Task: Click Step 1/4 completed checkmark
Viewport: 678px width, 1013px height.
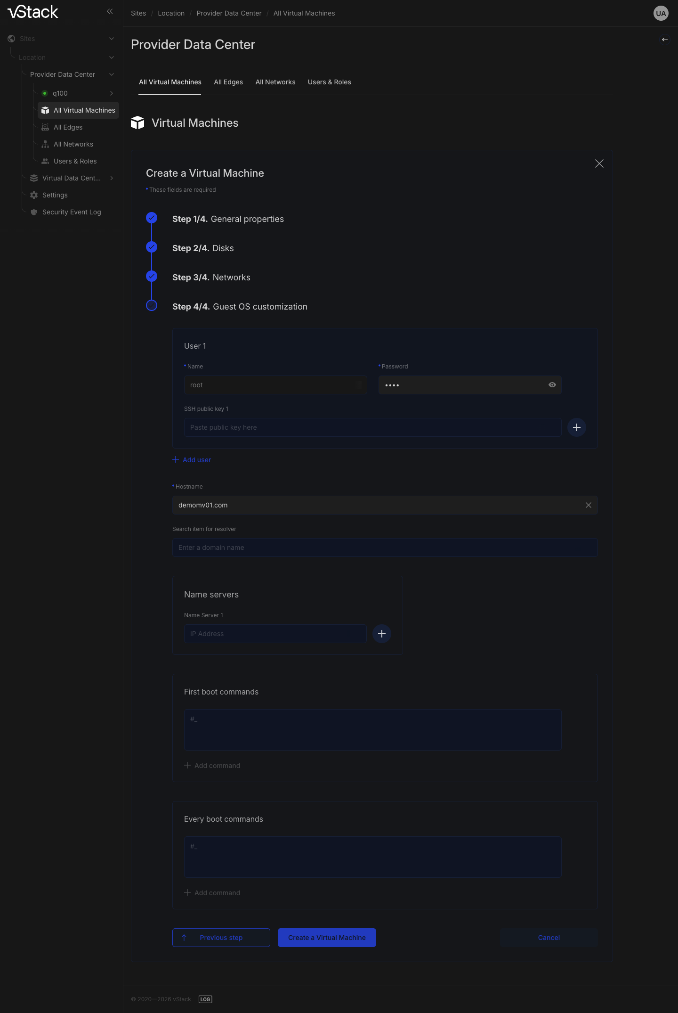Action: [152, 218]
